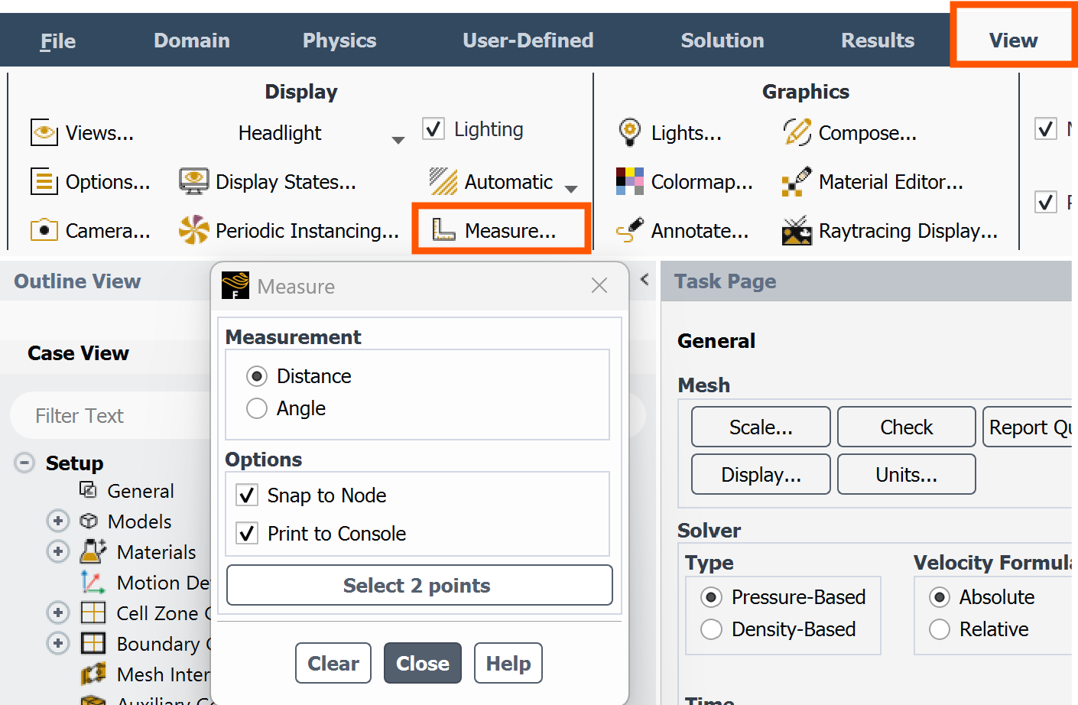Choose Relative velocity formulation

[x=940, y=629]
